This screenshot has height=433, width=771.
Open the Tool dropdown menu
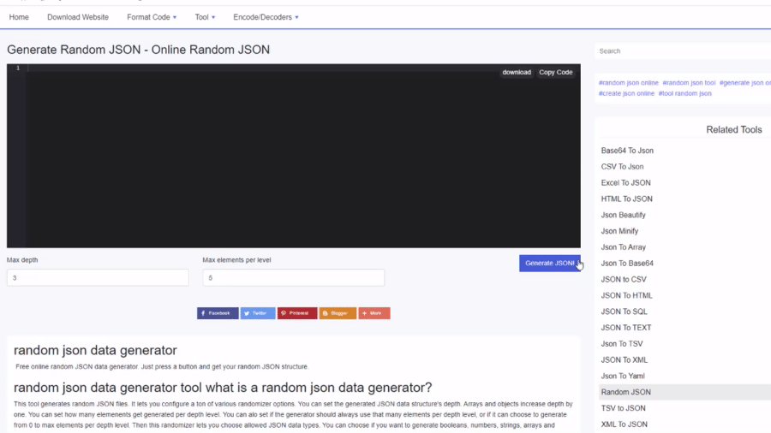tap(205, 17)
